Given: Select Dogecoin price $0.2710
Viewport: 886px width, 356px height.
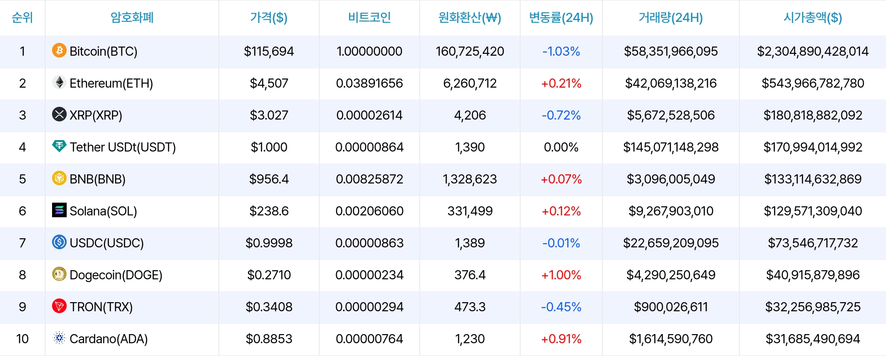Looking at the screenshot, I should 269,275.
